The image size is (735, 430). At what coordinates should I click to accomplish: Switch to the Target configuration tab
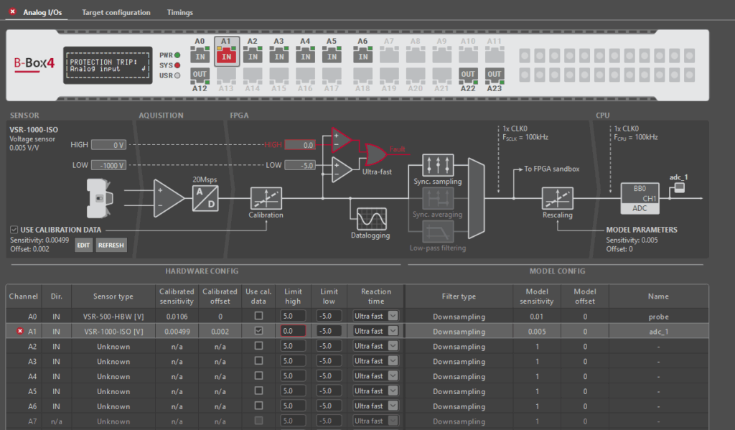(x=115, y=12)
